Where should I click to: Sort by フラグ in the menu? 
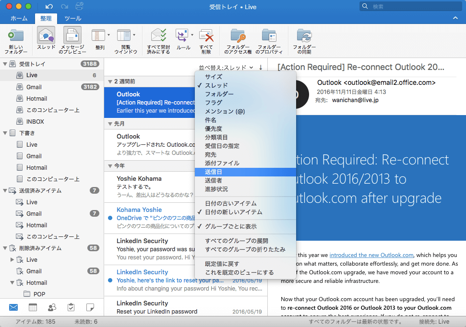coord(246,103)
